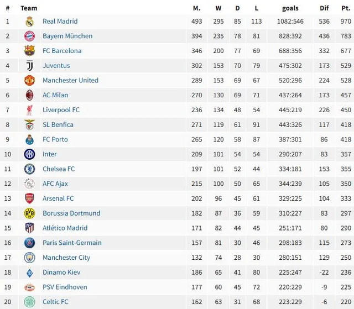The height and width of the screenshot is (309, 354).
Task: Sort table by Pt. column header
Action: (346, 8)
